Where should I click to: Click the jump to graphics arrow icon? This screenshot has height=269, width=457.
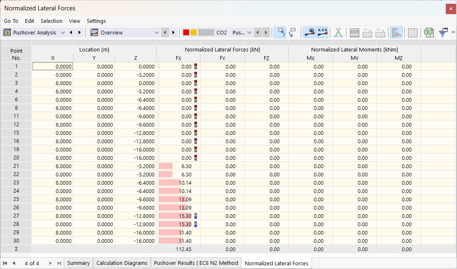(280, 32)
